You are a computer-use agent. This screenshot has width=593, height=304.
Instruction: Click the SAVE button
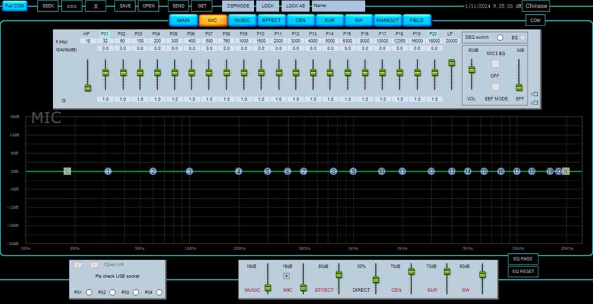pyautogui.click(x=125, y=6)
